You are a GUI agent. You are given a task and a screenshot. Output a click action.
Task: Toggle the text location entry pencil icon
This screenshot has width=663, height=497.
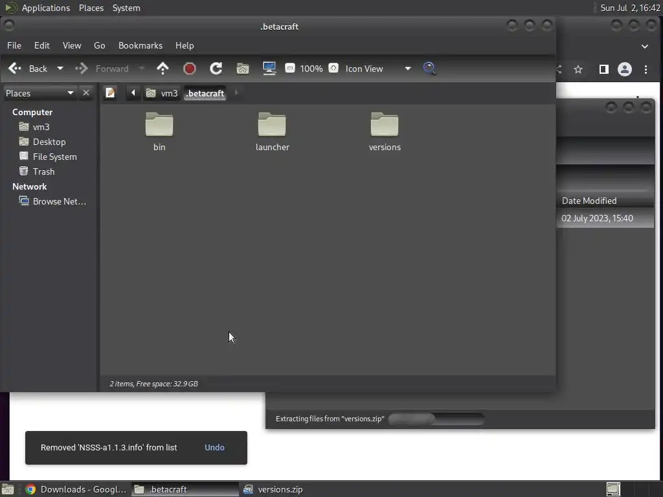pyautogui.click(x=110, y=93)
